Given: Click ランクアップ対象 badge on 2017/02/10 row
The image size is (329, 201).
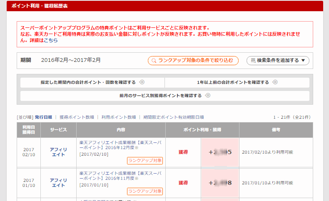Looking at the screenshot, I should 145,160.
